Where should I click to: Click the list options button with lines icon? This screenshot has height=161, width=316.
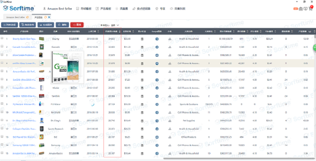click(x=9, y=25)
